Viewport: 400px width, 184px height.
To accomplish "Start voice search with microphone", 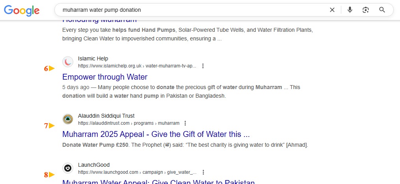I will tap(350, 10).
